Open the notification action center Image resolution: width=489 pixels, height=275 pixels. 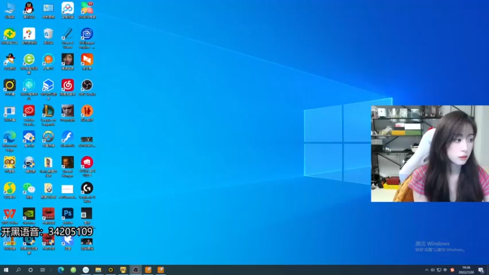[x=481, y=270]
